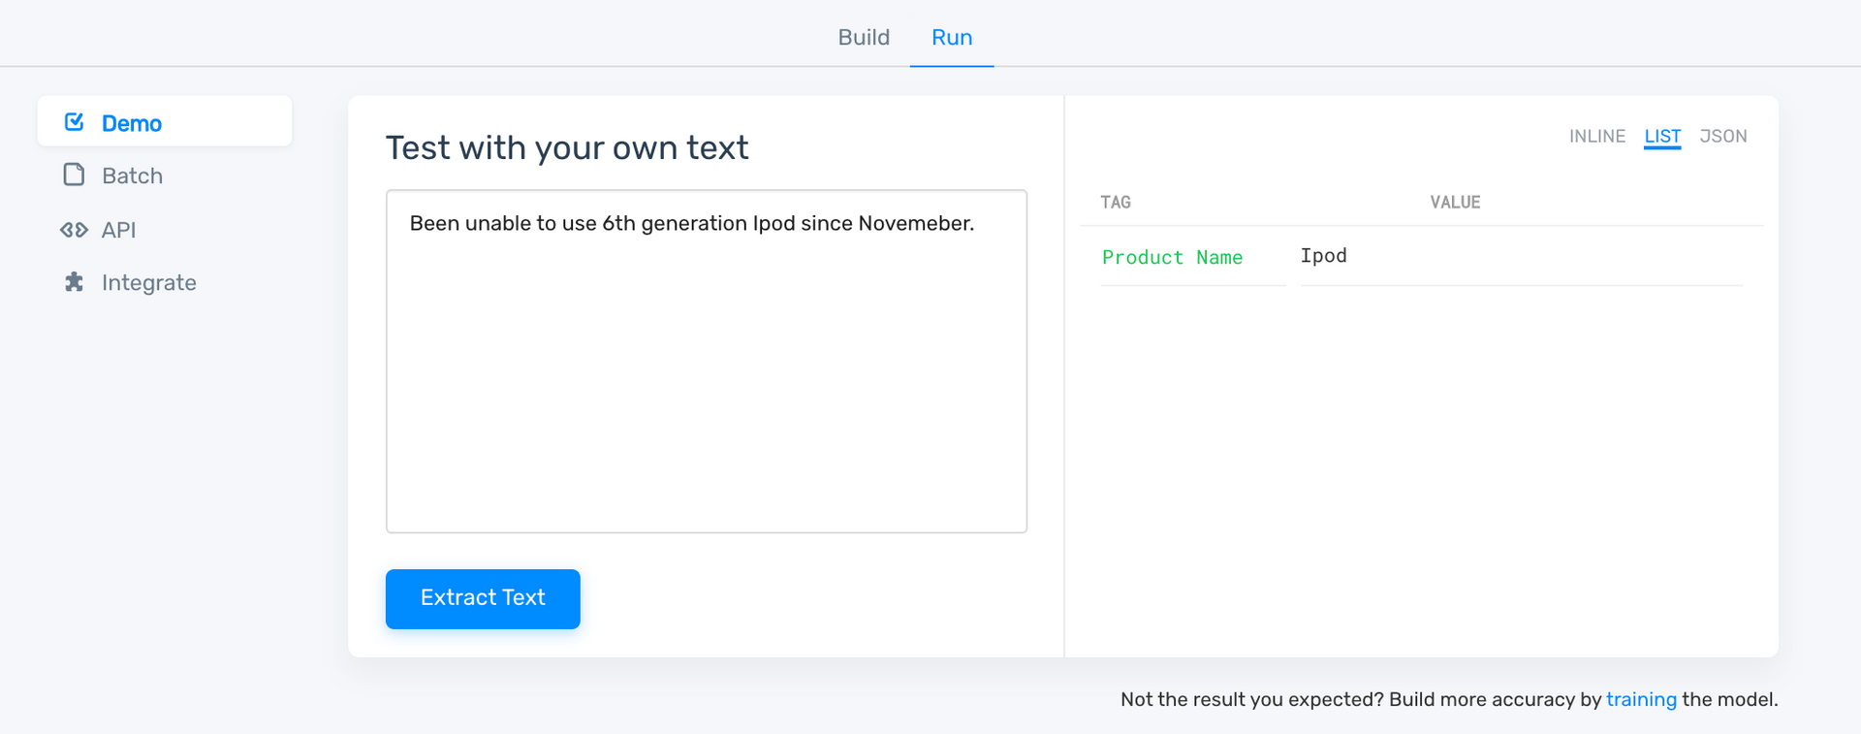The image size is (1861, 734).
Task: Click the Demo checkmark icon
Action: coord(74,122)
